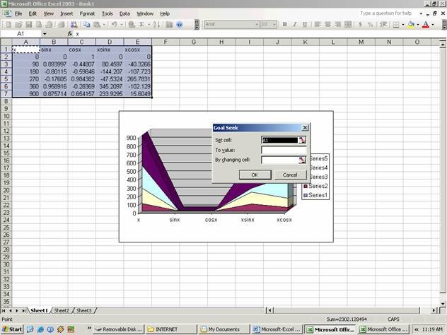Screen dimensions: 447x335
Task: Open the Insert menu
Action: pyautogui.click(x=66, y=13)
